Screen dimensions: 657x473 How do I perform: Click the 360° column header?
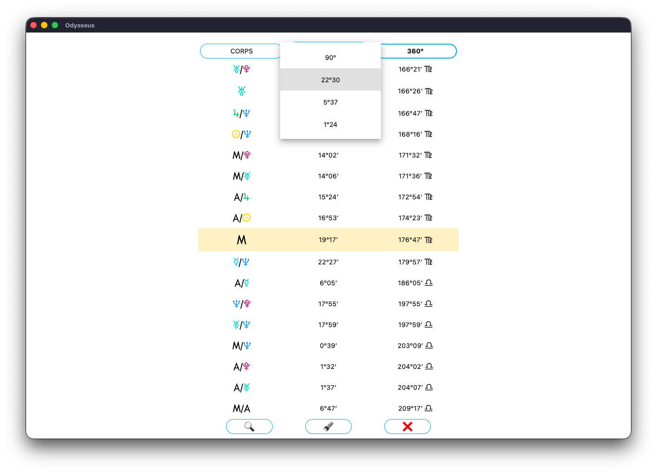coord(416,51)
